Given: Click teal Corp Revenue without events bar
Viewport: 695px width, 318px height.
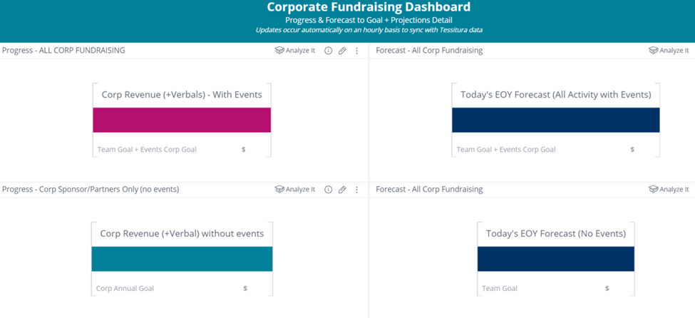Looking at the screenshot, I should pyautogui.click(x=182, y=259).
